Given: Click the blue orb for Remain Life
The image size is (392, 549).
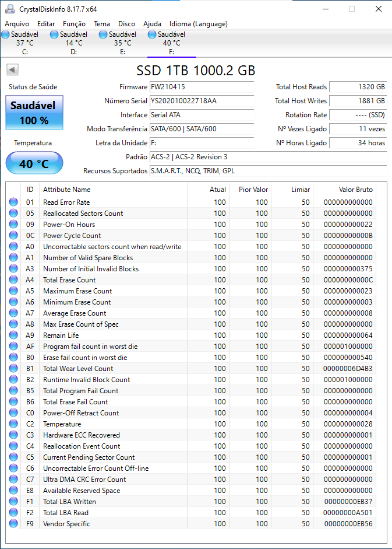Looking at the screenshot, I should (13, 335).
